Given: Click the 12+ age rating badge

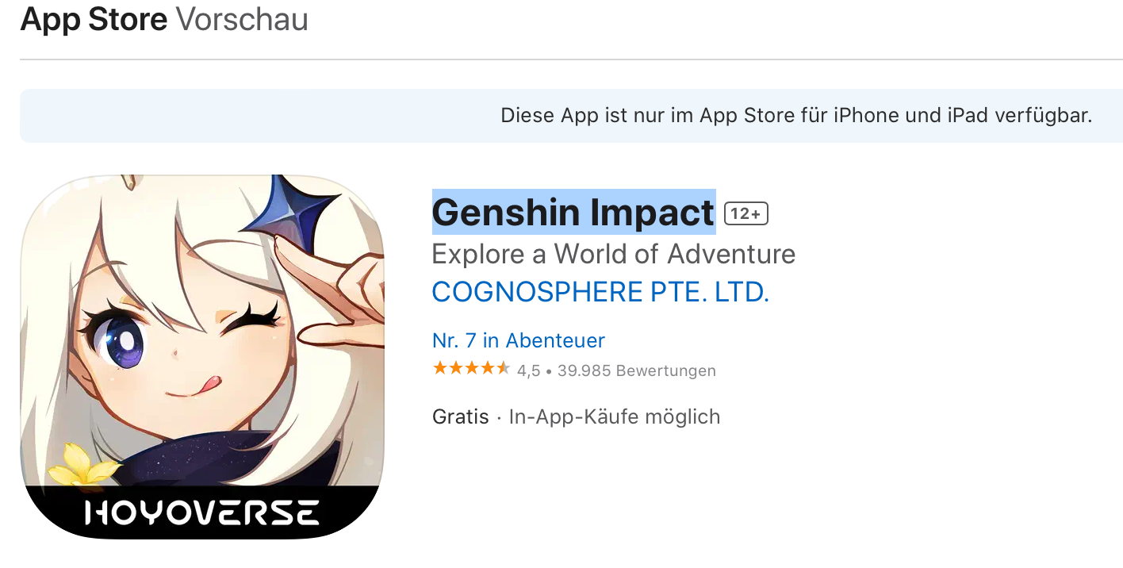Looking at the screenshot, I should click(x=746, y=213).
